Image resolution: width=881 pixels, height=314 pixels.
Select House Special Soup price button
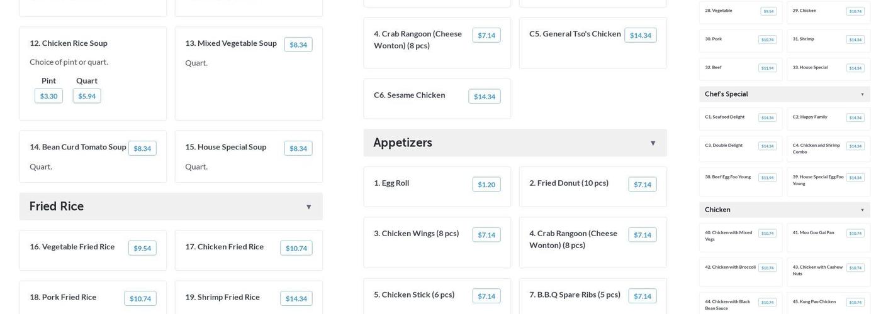298,148
